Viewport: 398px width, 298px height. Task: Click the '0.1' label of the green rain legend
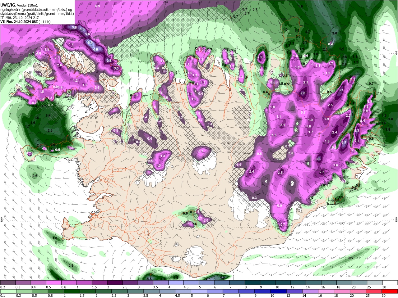[3, 295]
